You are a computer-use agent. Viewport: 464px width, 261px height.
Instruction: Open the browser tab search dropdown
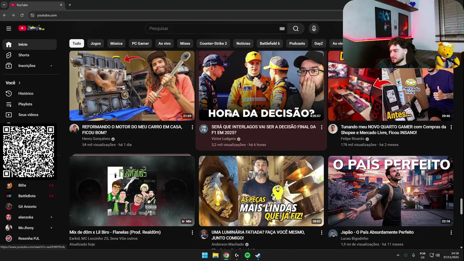(4, 5)
